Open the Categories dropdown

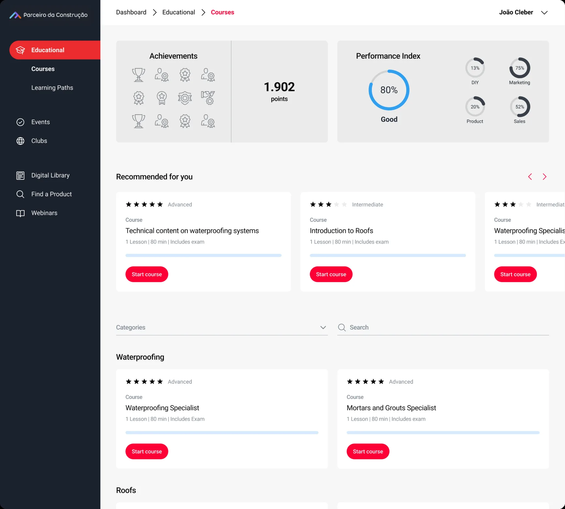[x=222, y=327]
